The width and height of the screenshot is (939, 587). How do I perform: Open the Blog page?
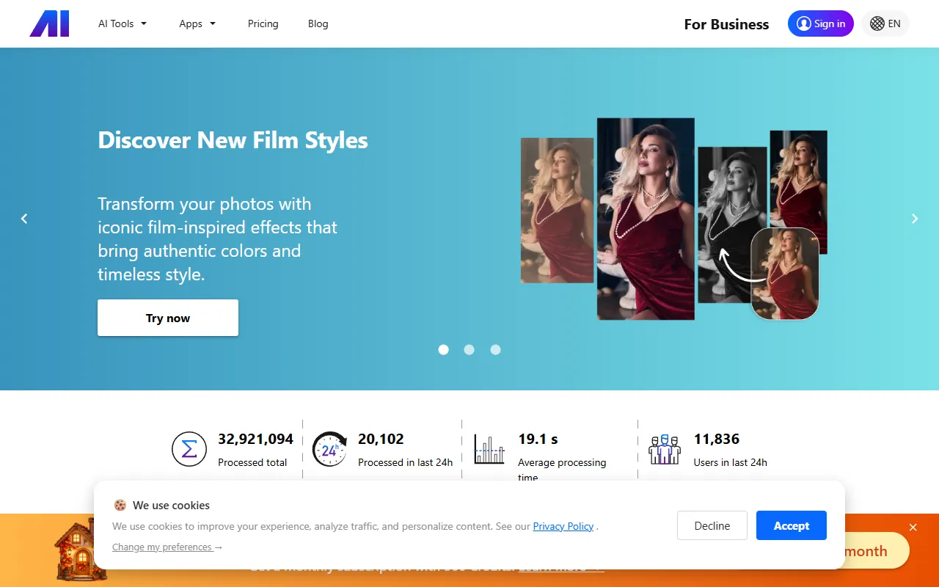click(x=318, y=23)
